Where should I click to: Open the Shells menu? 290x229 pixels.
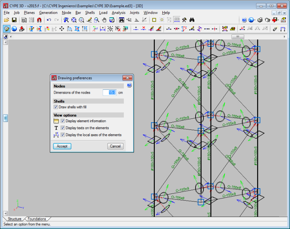tap(90, 12)
